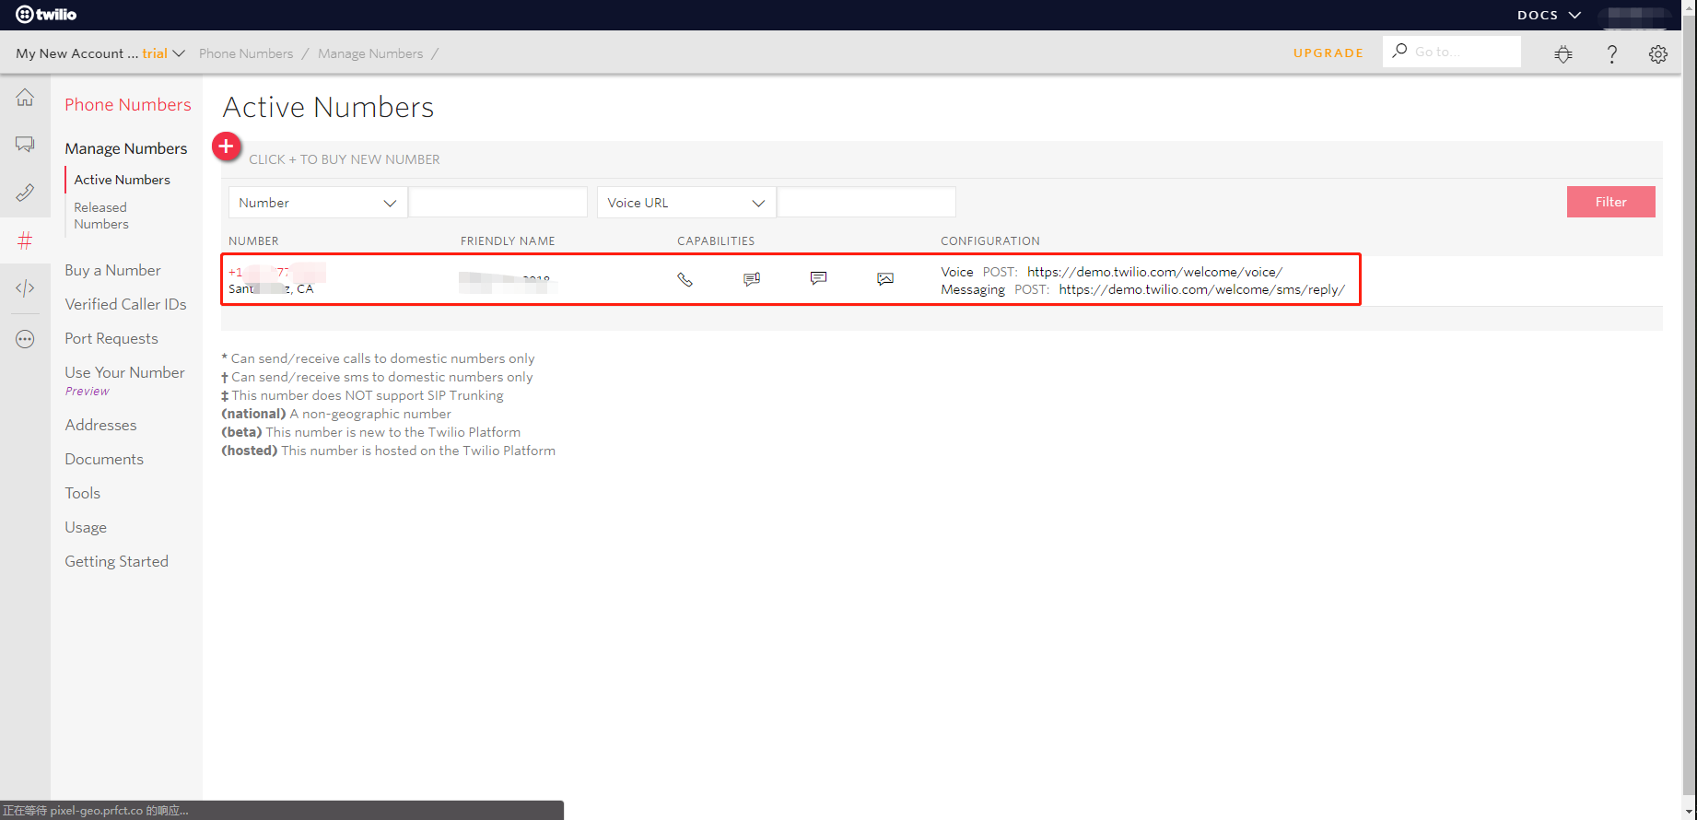Click the voice capability phone icon

pyautogui.click(x=685, y=279)
